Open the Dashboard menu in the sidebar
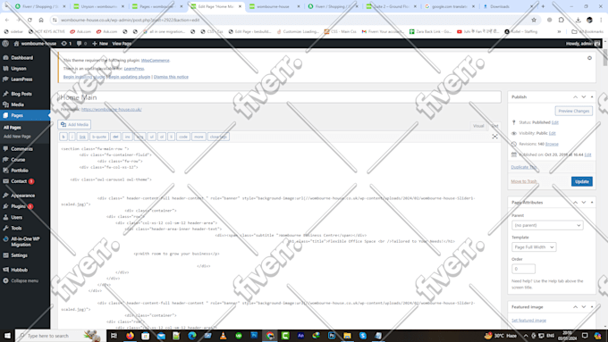 [21, 58]
